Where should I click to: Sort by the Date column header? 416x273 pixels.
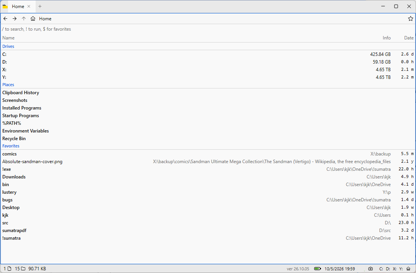click(409, 38)
